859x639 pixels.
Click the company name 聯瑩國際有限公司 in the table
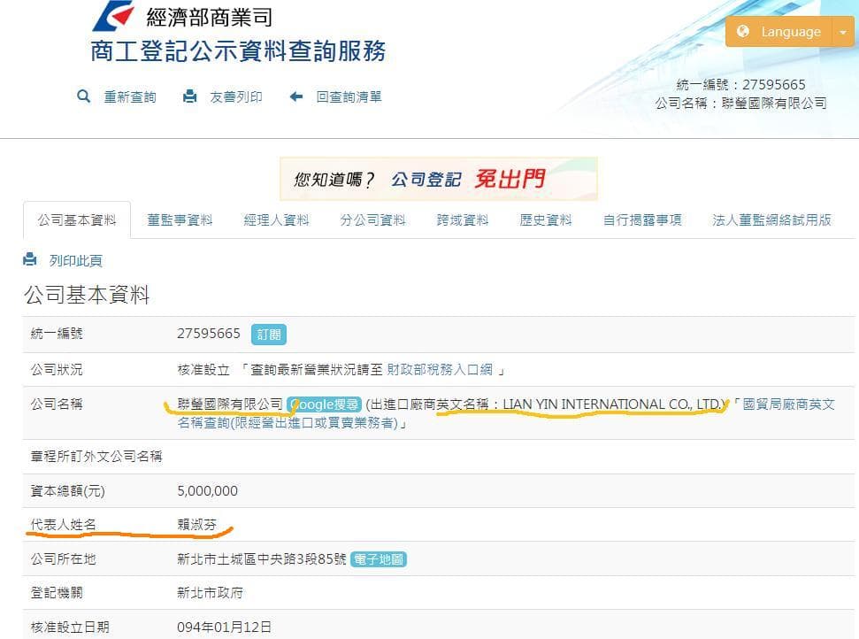[x=230, y=404]
